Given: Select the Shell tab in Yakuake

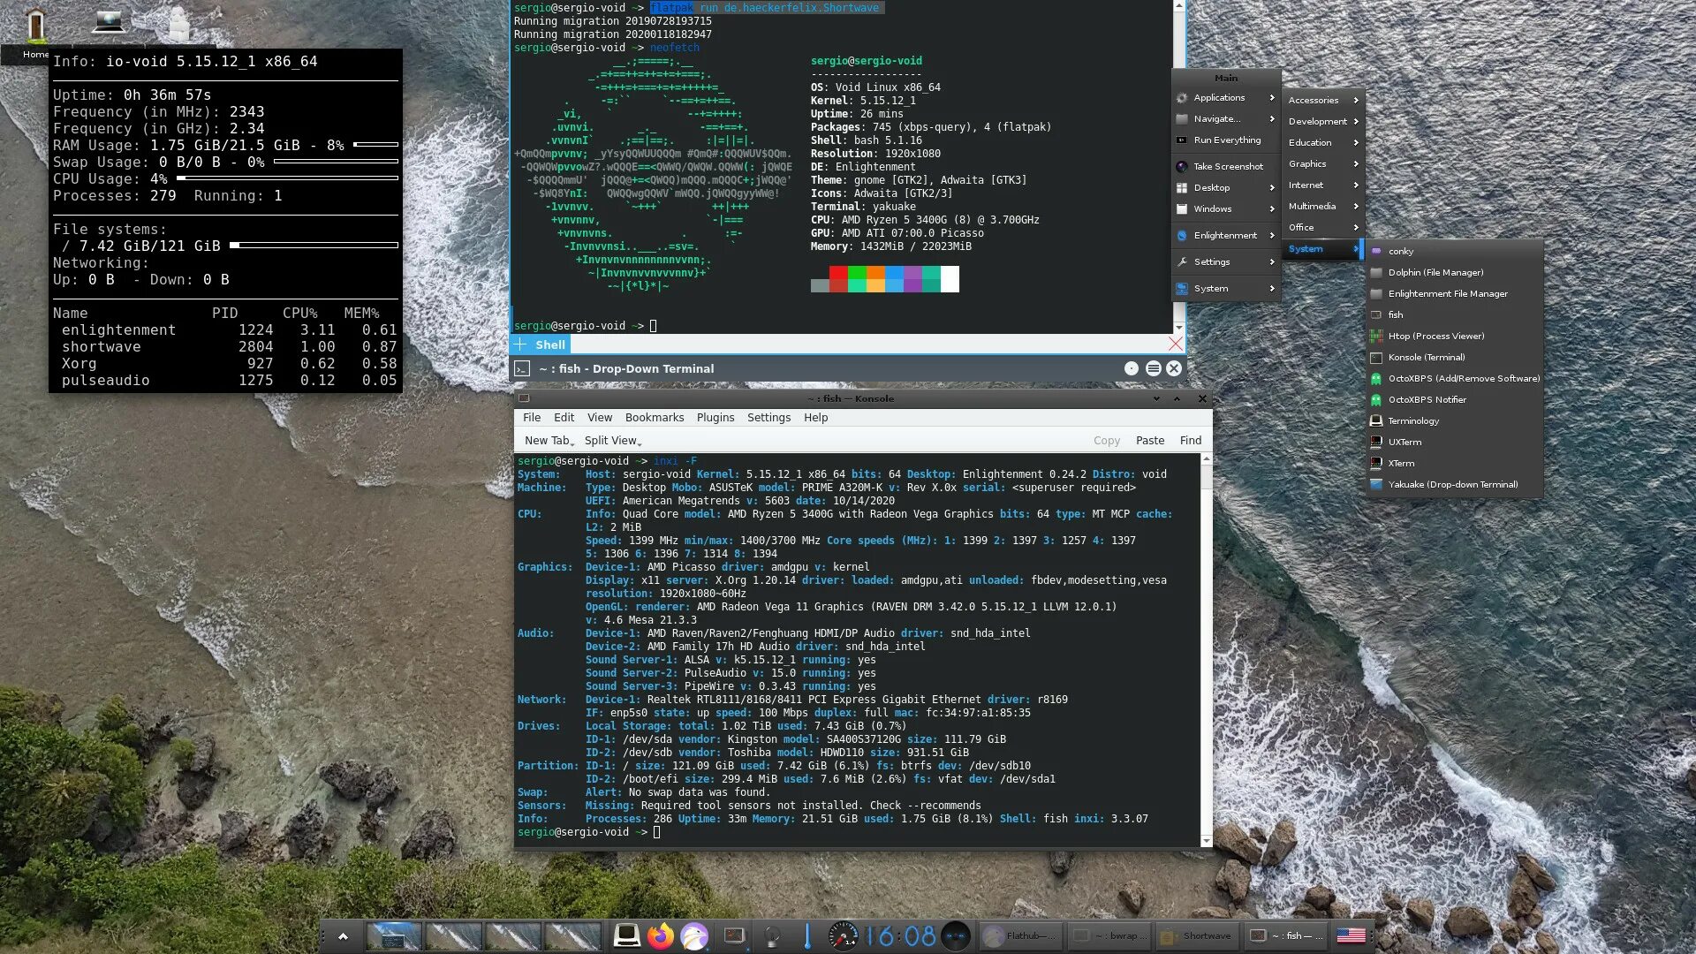Looking at the screenshot, I should click(549, 344).
